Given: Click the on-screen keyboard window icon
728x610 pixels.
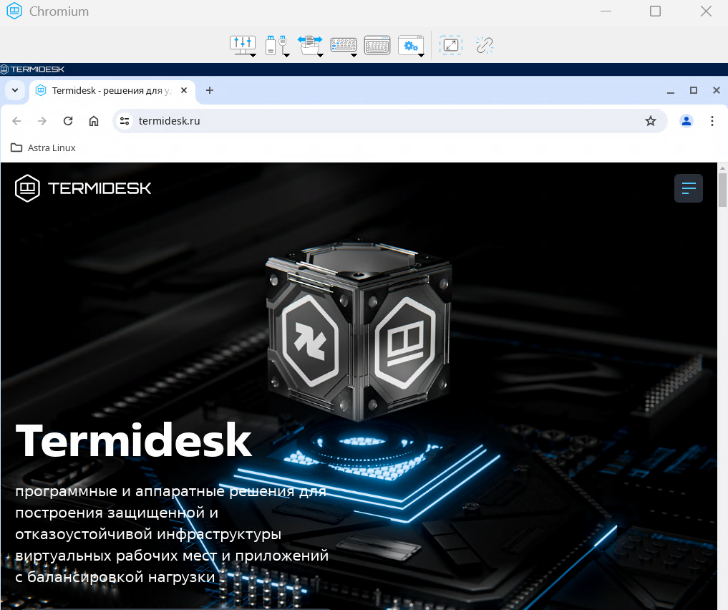Looking at the screenshot, I should [x=377, y=45].
